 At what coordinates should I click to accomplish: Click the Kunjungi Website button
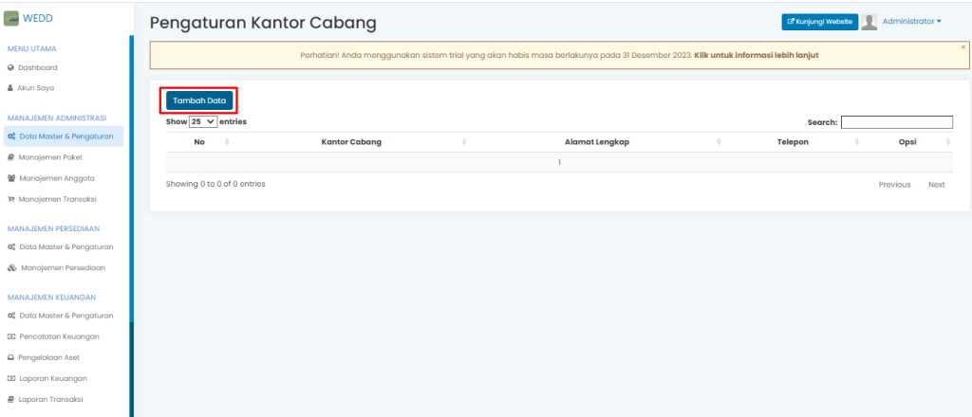819,21
